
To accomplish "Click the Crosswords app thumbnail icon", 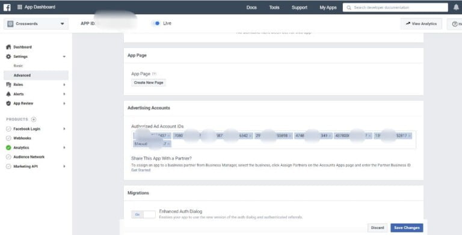I will click(x=10, y=24).
